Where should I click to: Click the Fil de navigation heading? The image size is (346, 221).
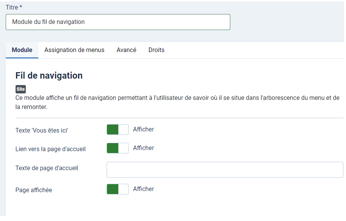[49, 76]
